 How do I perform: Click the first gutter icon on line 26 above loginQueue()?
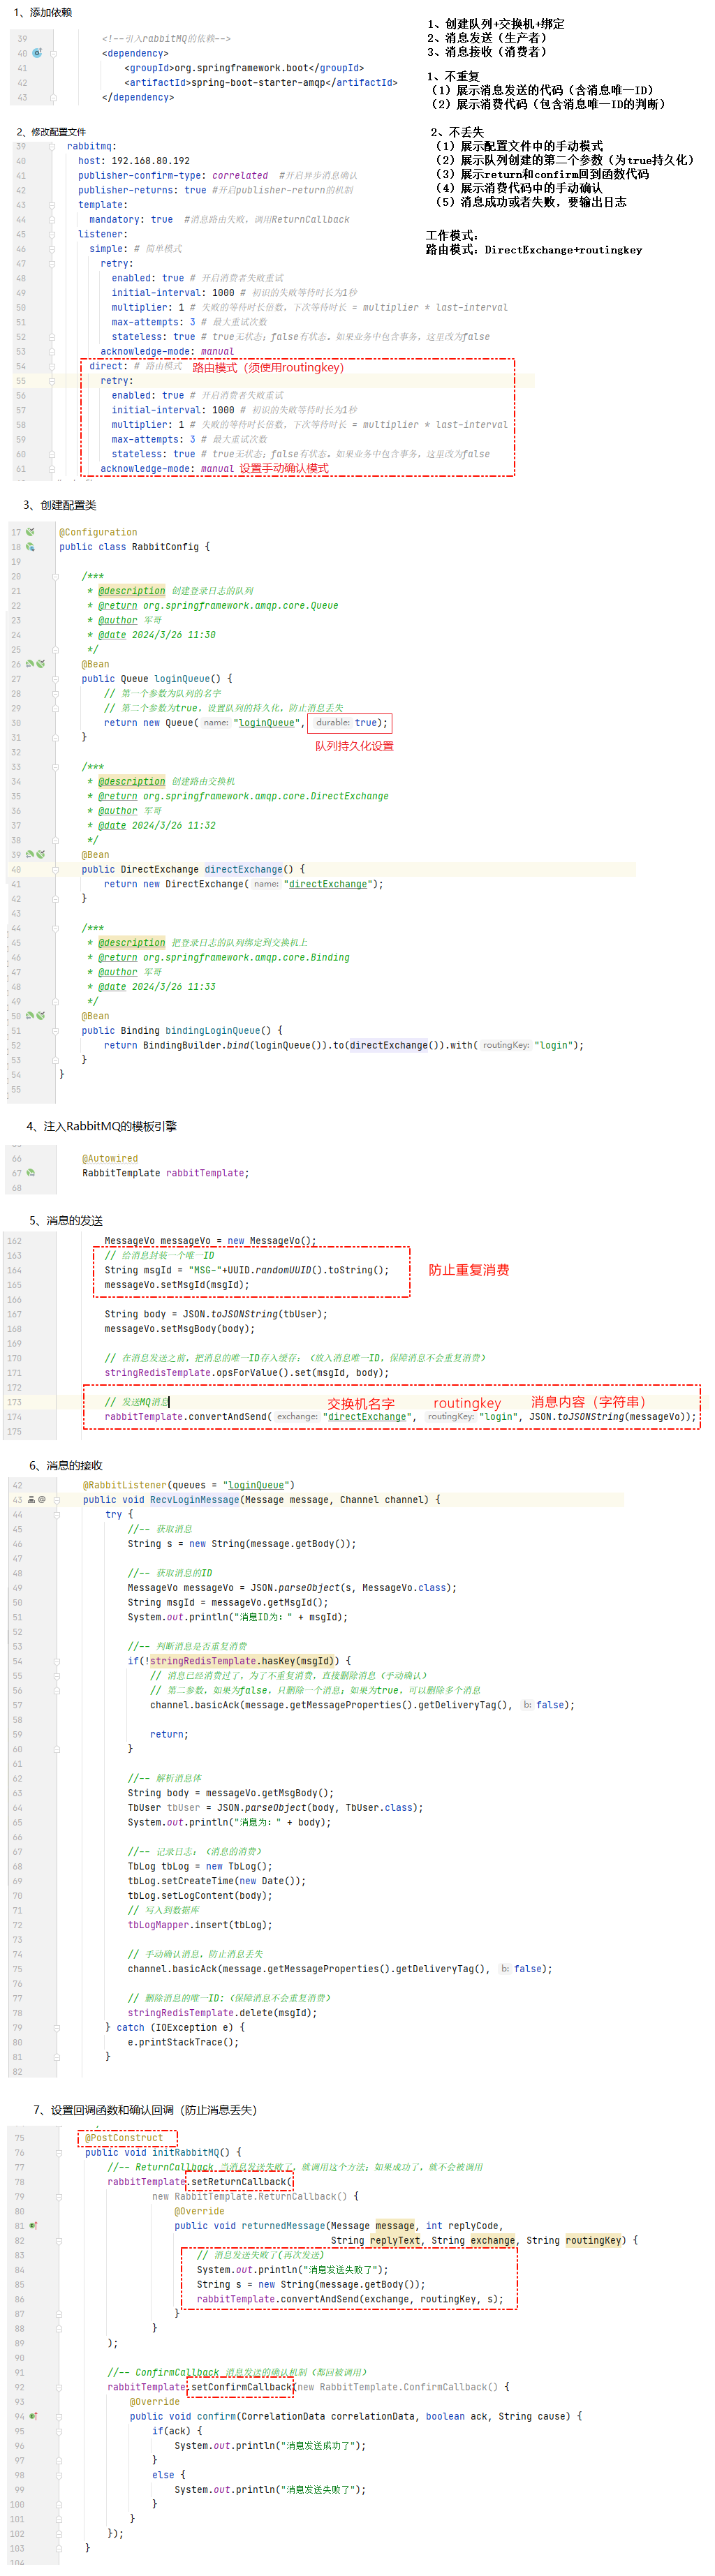(30, 664)
